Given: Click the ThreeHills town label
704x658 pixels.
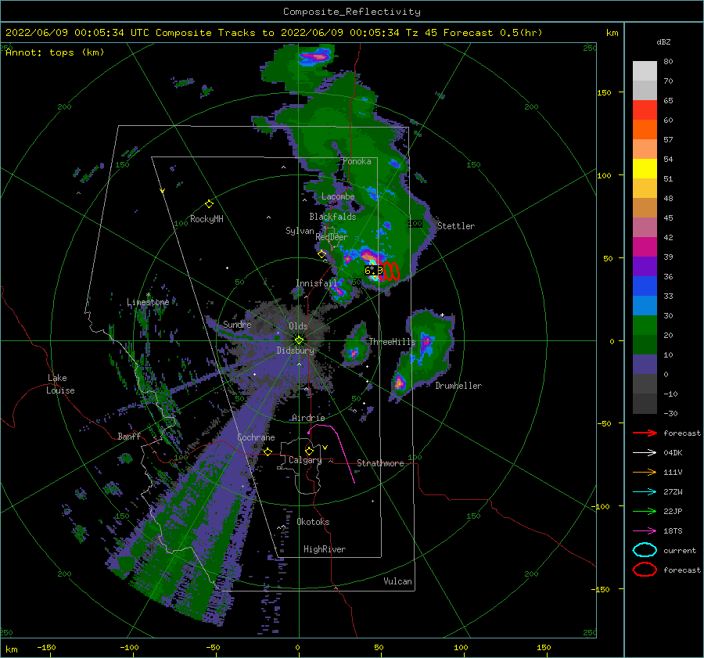Looking at the screenshot, I should point(393,342).
